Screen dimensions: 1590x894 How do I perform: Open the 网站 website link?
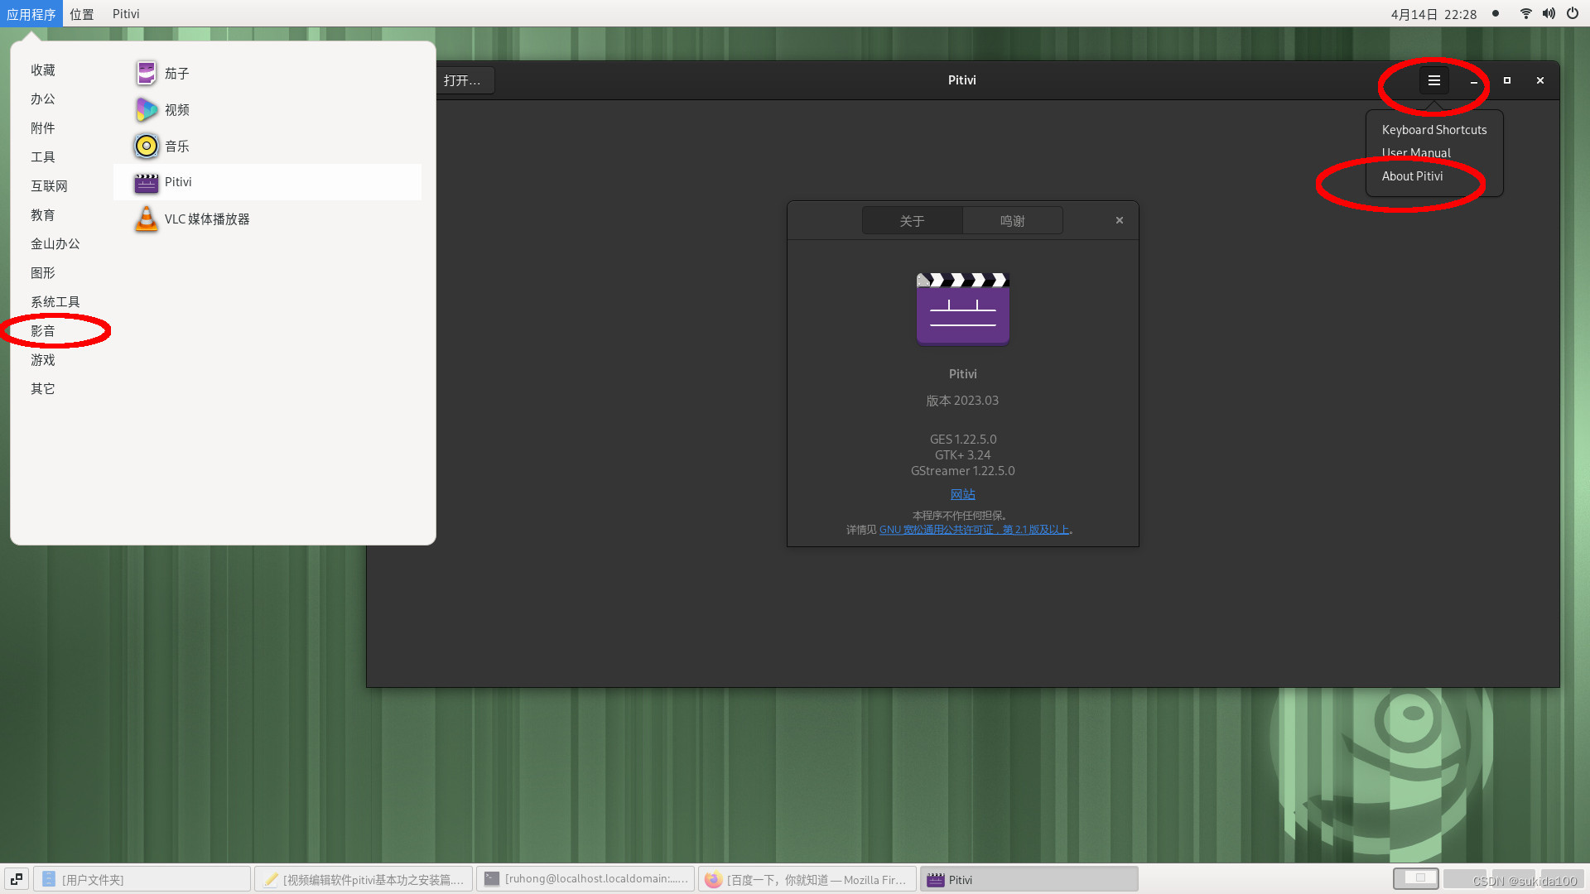pos(962,494)
